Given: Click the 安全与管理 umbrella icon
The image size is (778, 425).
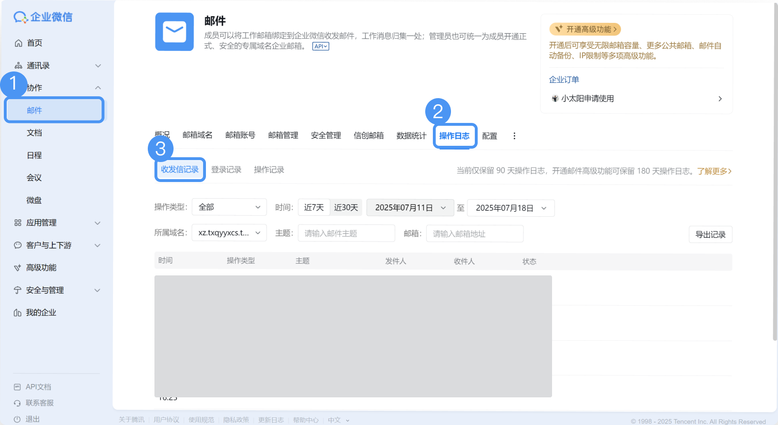Looking at the screenshot, I should coord(18,290).
